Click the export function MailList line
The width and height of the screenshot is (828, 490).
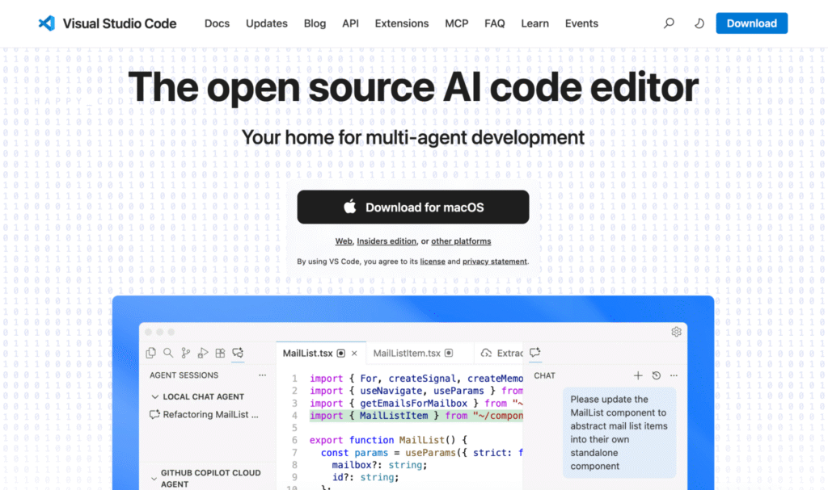click(x=388, y=440)
